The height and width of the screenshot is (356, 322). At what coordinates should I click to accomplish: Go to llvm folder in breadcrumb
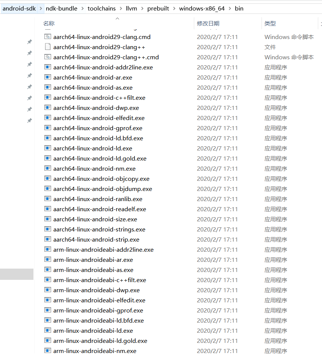132,9
